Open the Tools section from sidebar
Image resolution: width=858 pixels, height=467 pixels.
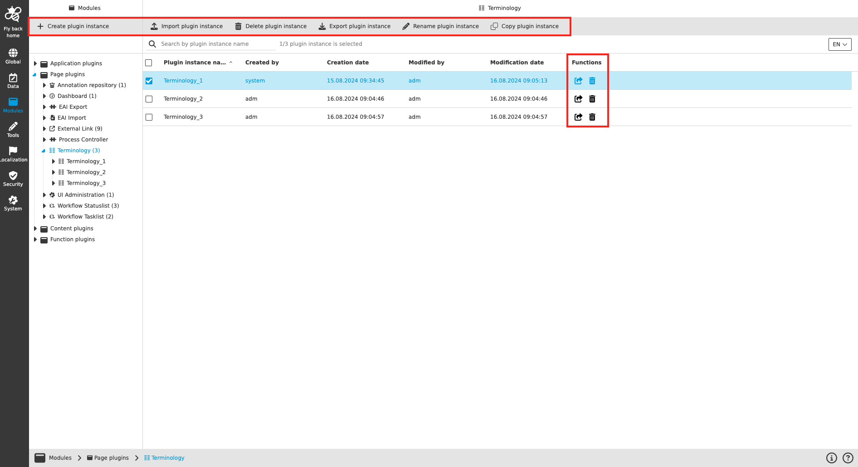point(13,129)
